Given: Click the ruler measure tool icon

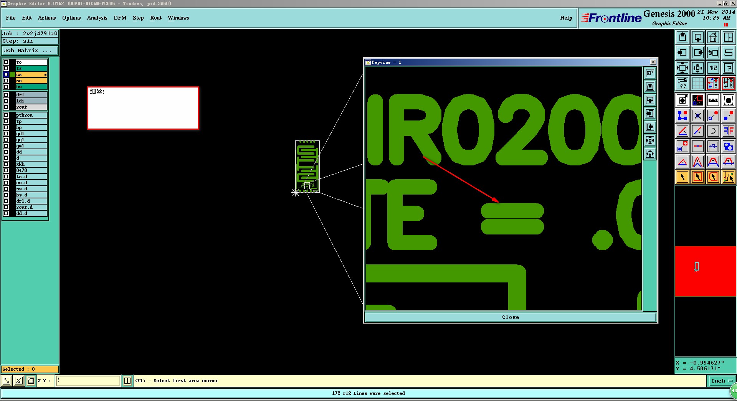Looking at the screenshot, I should click(x=713, y=101).
